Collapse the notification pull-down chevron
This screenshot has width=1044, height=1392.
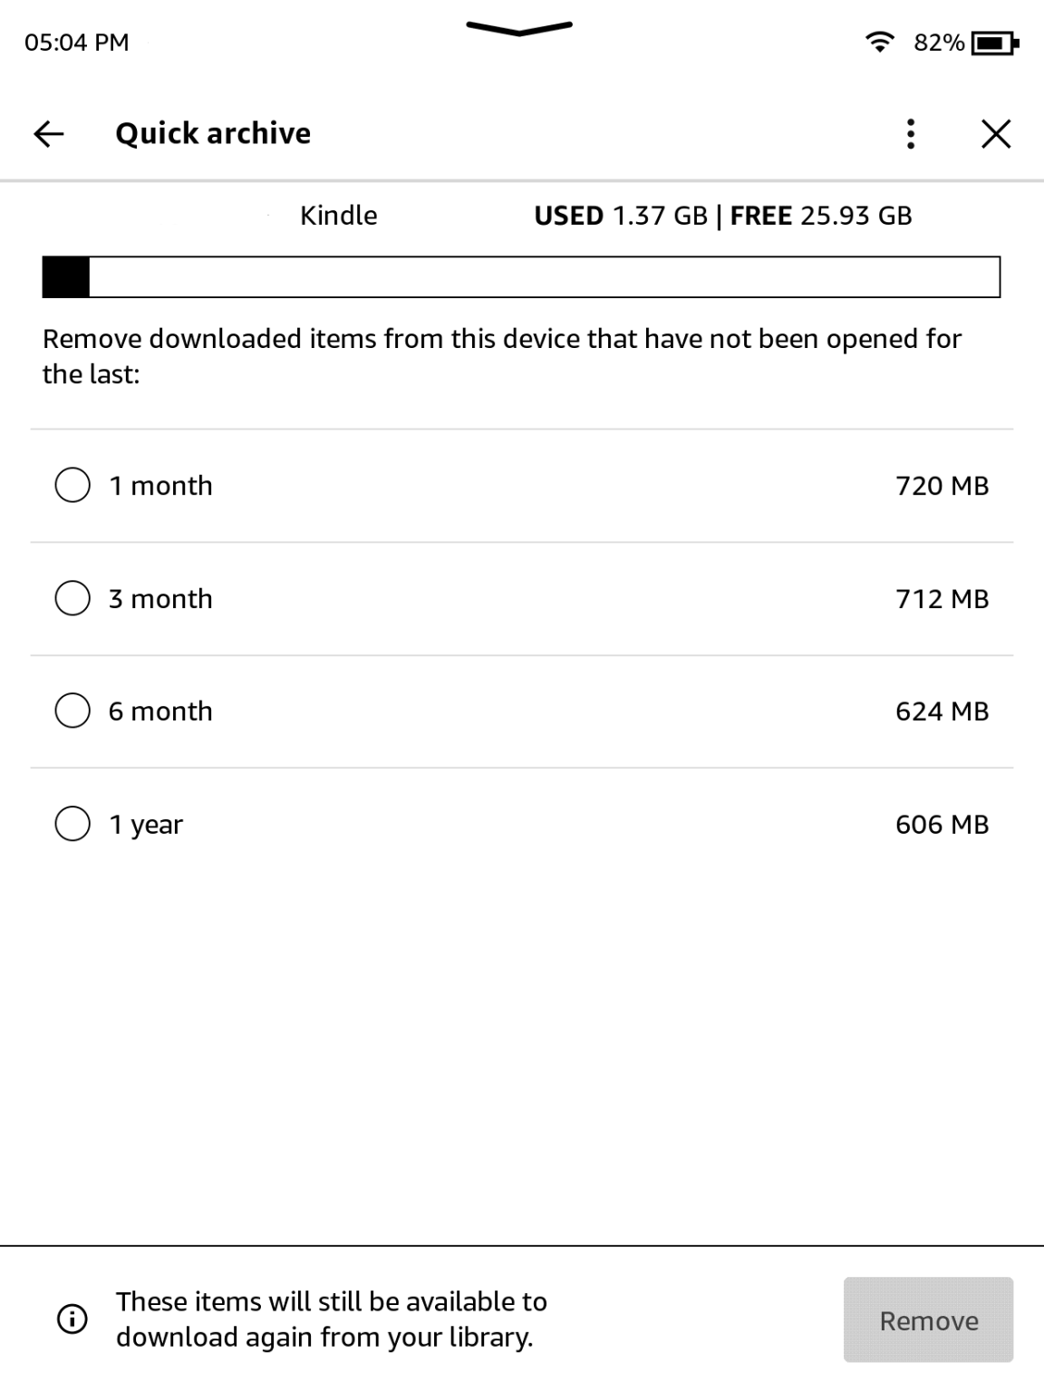[x=518, y=29]
